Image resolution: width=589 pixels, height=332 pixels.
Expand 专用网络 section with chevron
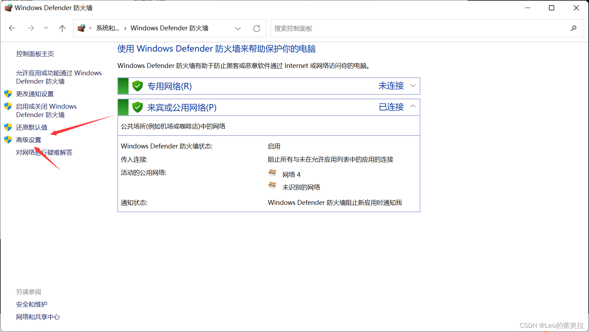413,86
